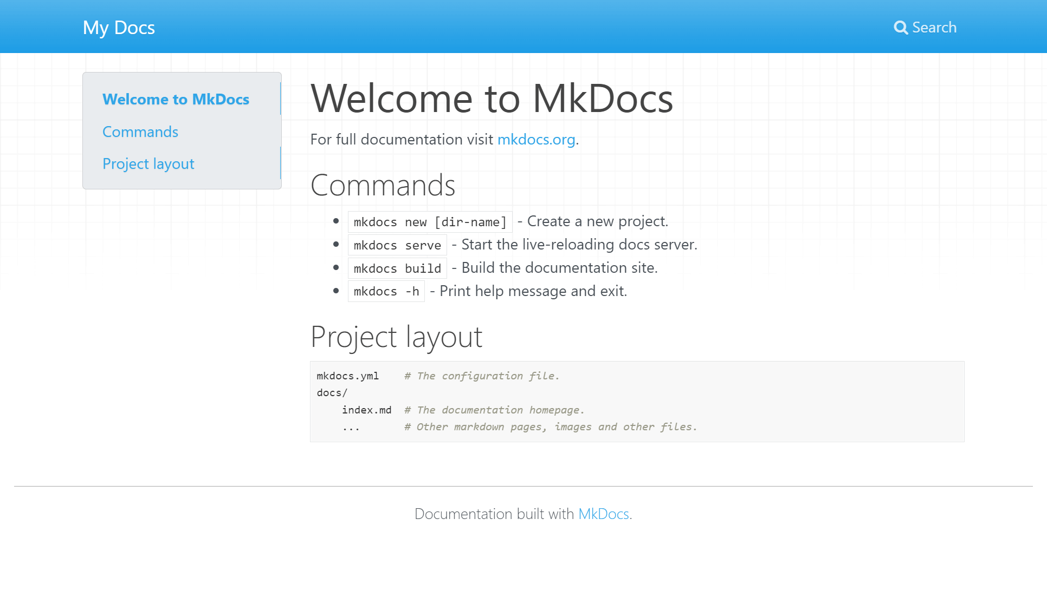Click the Commands section heading

pyautogui.click(x=383, y=186)
